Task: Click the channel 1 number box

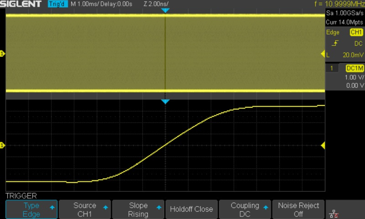Action: click(332, 68)
